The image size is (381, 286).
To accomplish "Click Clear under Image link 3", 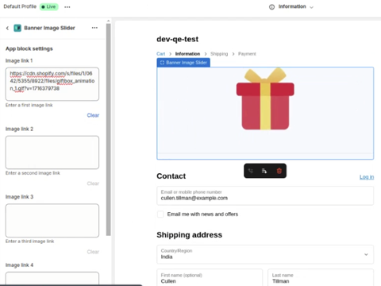I will coord(93,252).
